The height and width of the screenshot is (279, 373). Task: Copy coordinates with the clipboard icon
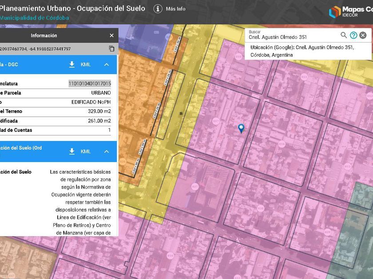[x=111, y=49]
